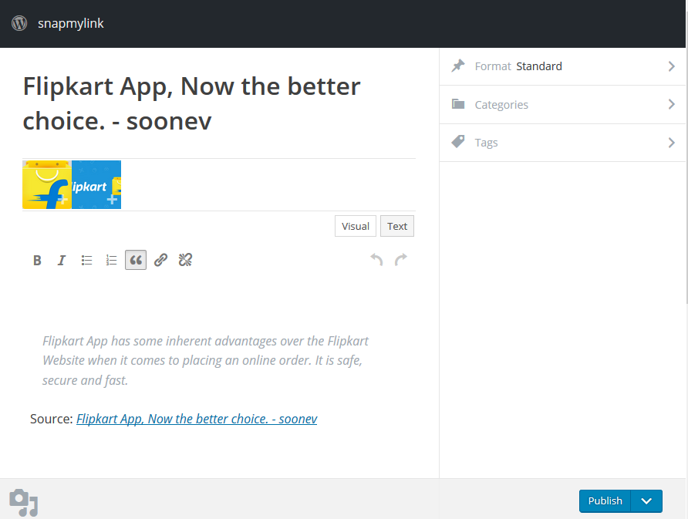Click the WordPress logo icon
Viewport: 688px width, 519px height.
[x=19, y=23]
